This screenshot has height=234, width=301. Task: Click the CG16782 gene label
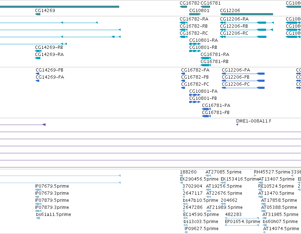tap(190, 3)
